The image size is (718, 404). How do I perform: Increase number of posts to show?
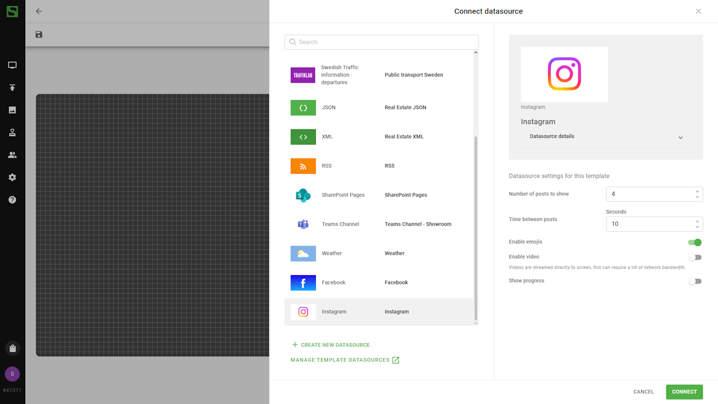(697, 191)
